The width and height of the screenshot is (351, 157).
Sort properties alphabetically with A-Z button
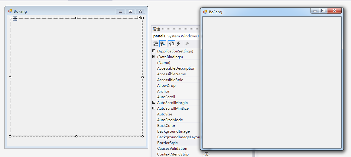pyautogui.click(x=163, y=44)
